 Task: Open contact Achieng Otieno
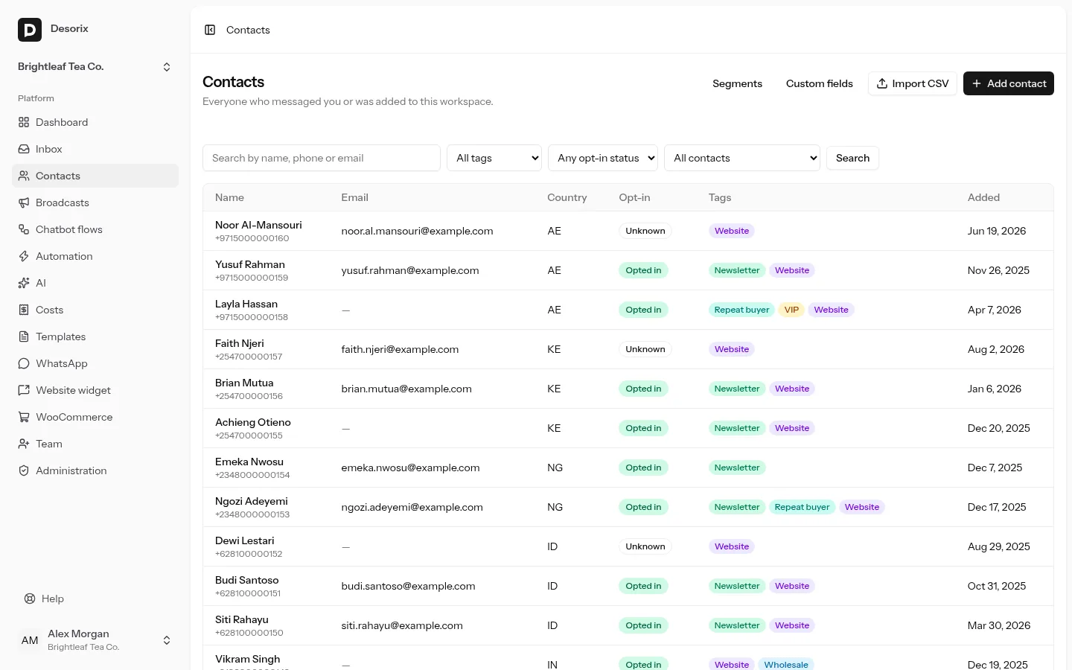click(253, 422)
